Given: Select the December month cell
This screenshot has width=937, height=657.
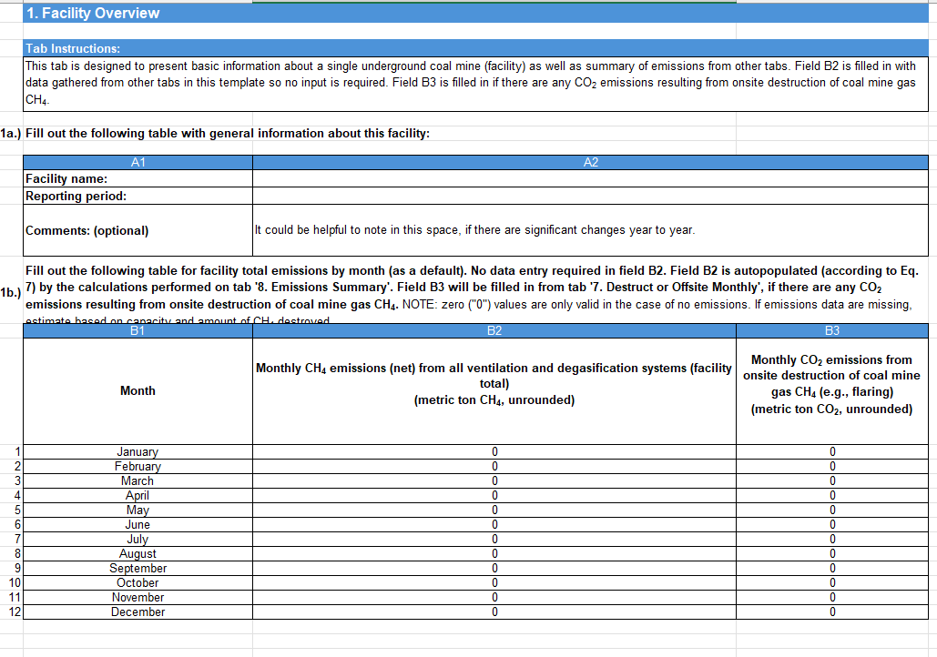Looking at the screenshot, I should [137, 612].
